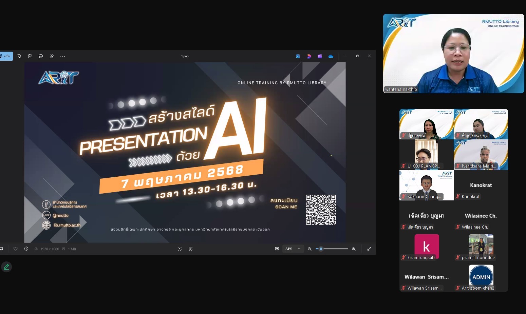Image resolution: width=526 pixels, height=314 pixels.
Task: Show file info with the info icon
Action: pyautogui.click(x=26, y=249)
